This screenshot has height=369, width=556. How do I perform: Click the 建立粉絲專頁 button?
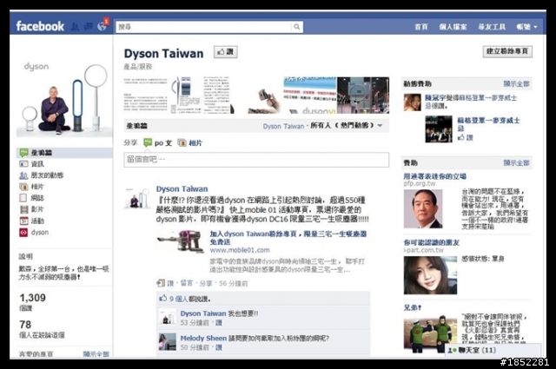click(x=507, y=51)
